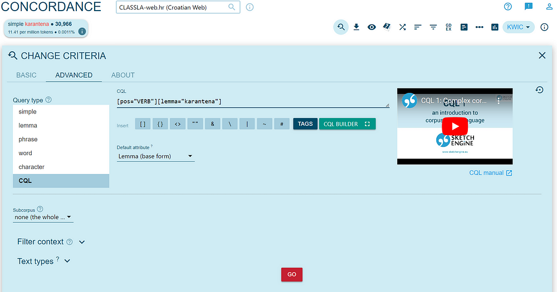Open video options three-dot menu
Screen dimensions: 557x292
click(499, 101)
